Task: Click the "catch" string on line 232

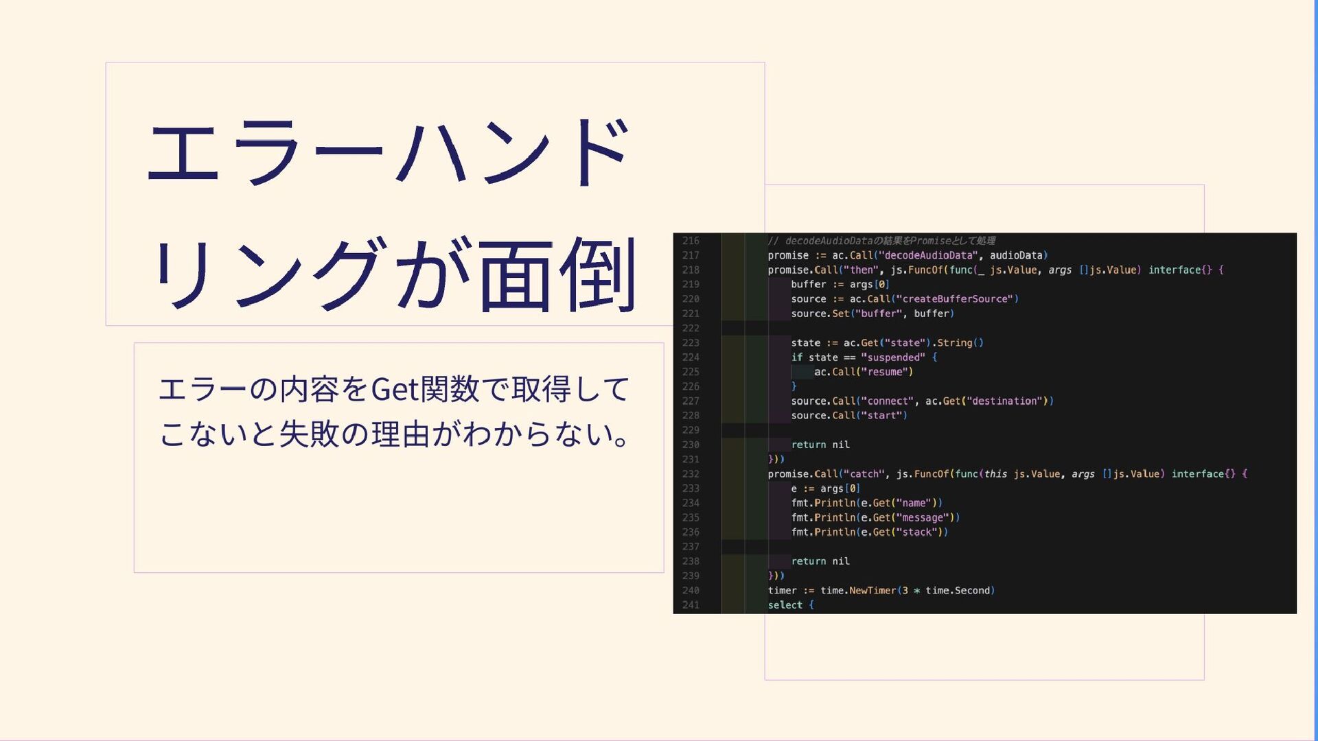Action: coord(864,474)
